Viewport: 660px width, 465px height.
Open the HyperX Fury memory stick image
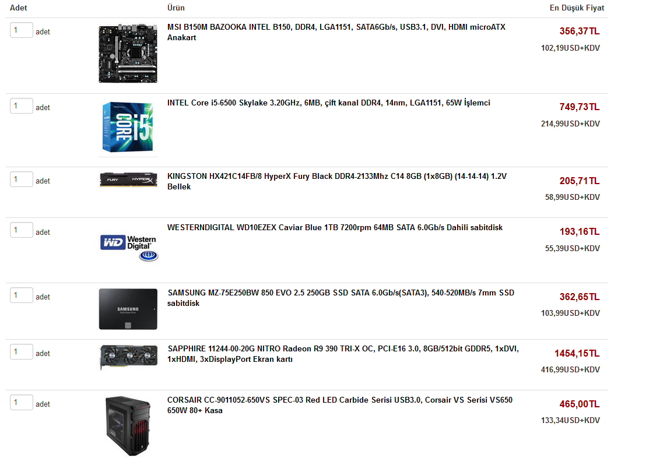click(128, 179)
